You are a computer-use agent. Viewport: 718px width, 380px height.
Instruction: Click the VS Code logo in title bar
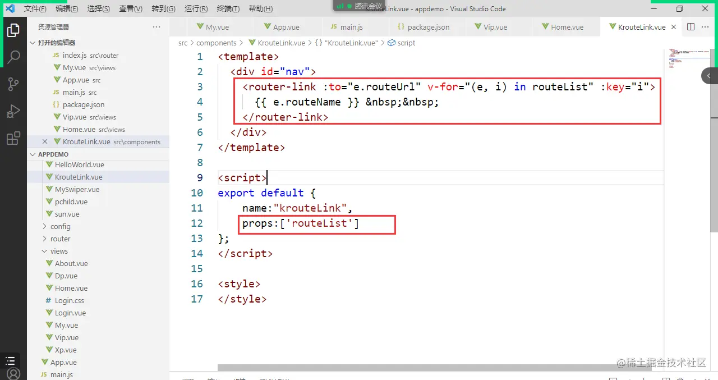[10, 9]
